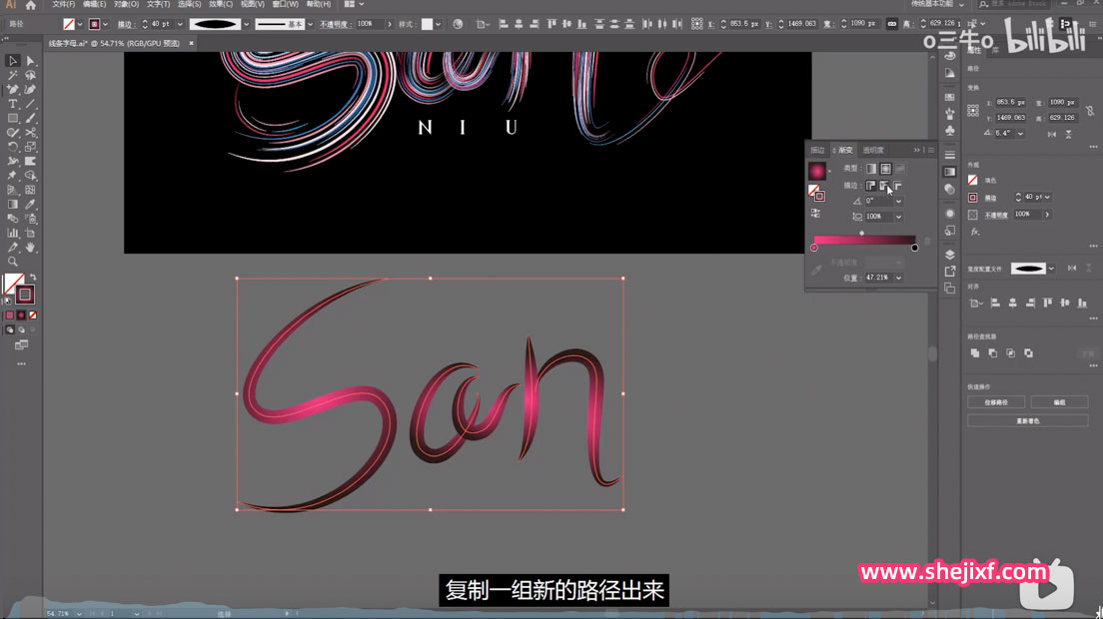Click the fx effects icon in Properties panel
Screen dimensions: 1103x619
coord(975,231)
